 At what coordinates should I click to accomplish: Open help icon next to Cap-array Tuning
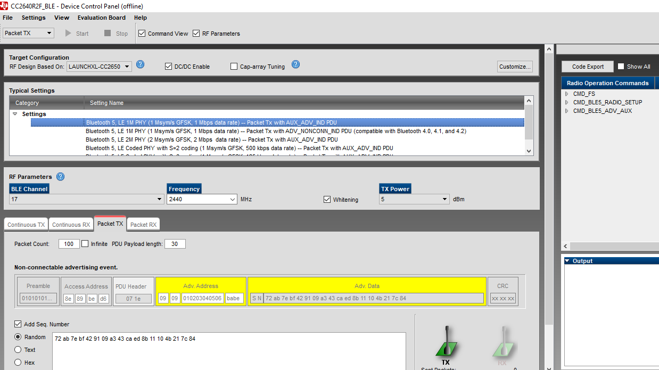click(x=296, y=64)
